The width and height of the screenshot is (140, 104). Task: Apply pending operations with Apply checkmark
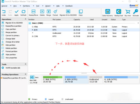coord(17,12)
